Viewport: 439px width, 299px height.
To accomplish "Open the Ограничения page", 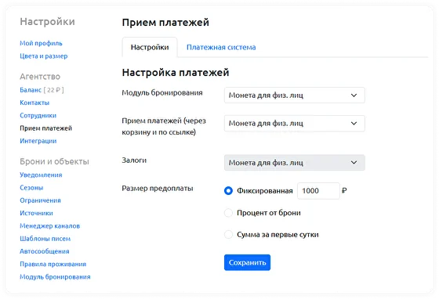I will coord(40,200).
